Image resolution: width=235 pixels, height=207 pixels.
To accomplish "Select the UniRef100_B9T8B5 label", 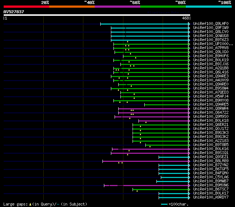I will [x=211, y=145].
